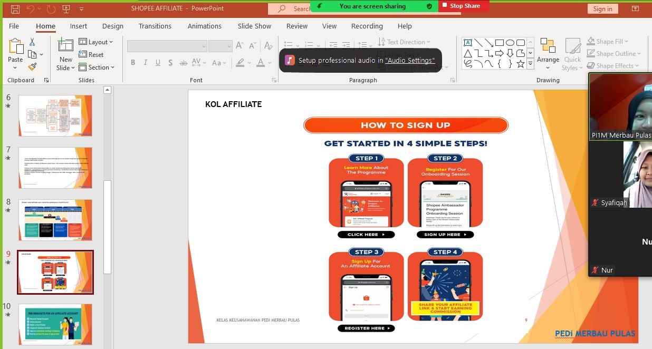Open the Slide Show tab
This screenshot has height=349, width=652.
(254, 26)
